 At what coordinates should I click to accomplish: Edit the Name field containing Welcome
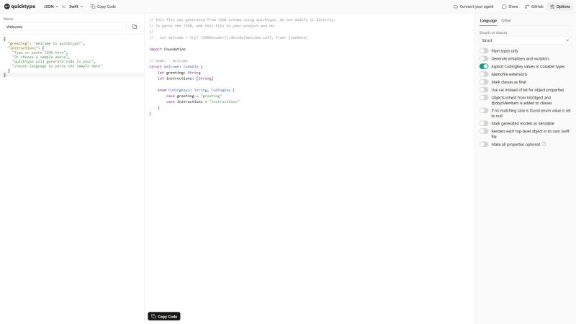tap(65, 27)
